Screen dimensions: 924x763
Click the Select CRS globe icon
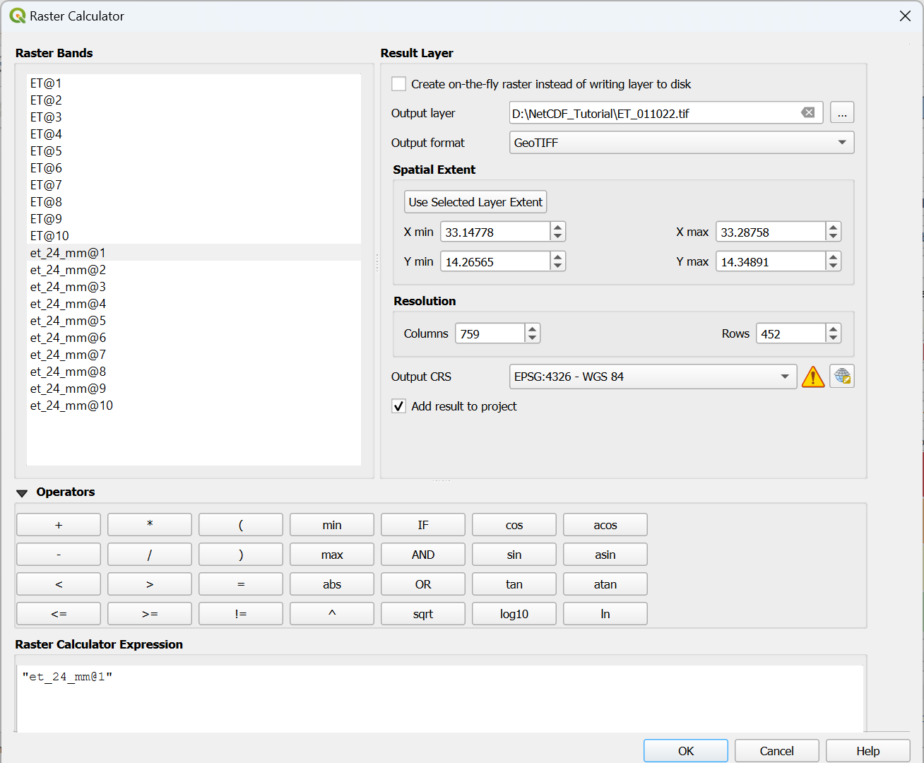tap(842, 377)
